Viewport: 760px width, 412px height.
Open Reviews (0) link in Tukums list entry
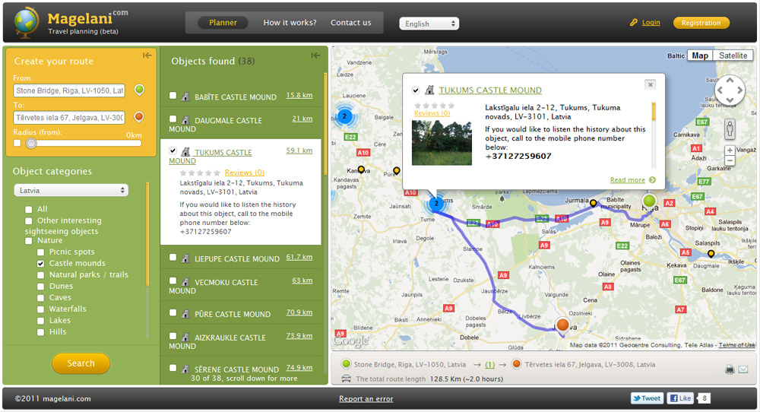pyautogui.click(x=244, y=173)
